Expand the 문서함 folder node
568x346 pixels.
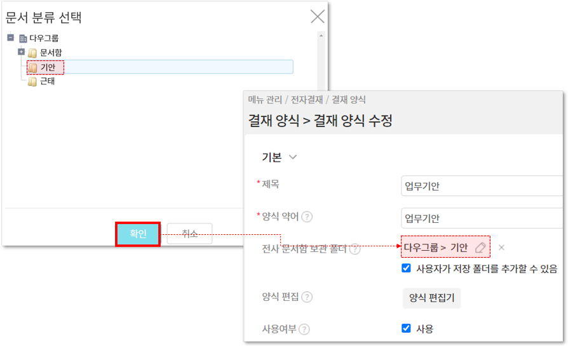[x=21, y=52]
